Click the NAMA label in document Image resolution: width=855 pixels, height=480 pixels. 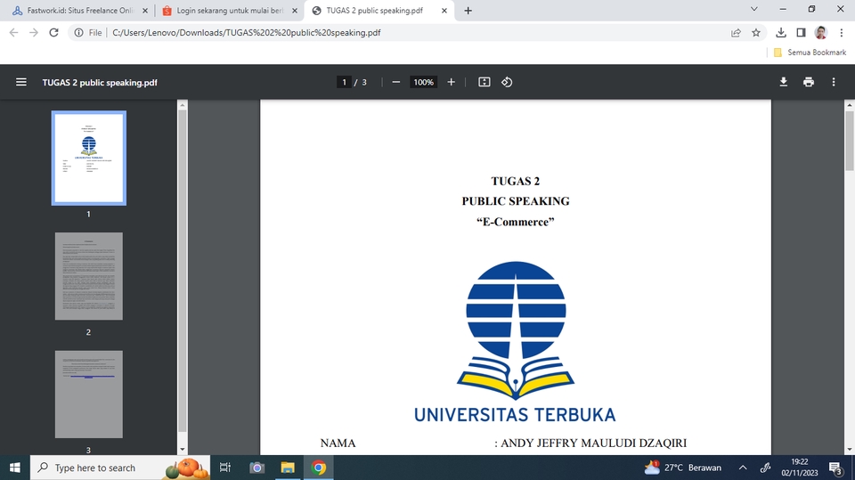tap(338, 443)
